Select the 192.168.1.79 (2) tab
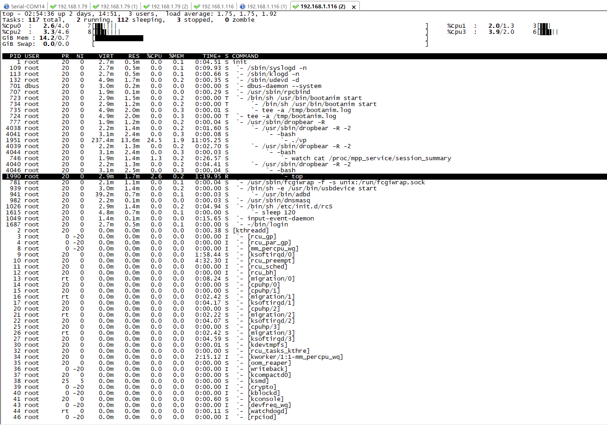Image resolution: width=607 pixels, height=426 pixels. point(166,6)
